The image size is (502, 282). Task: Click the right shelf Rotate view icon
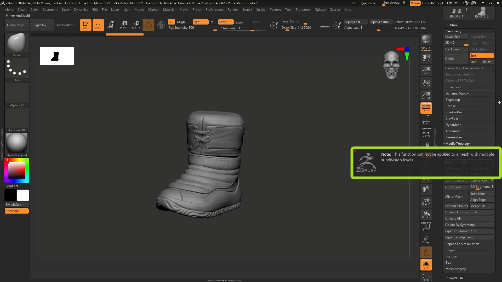click(426, 214)
